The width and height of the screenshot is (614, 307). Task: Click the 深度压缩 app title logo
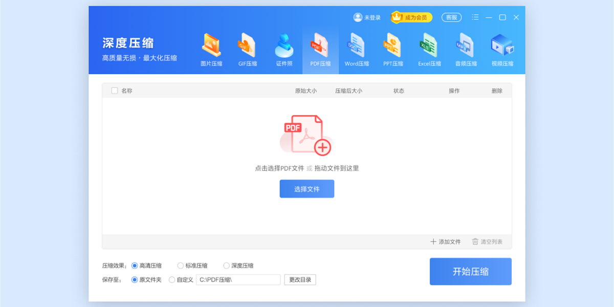pyautogui.click(x=128, y=43)
